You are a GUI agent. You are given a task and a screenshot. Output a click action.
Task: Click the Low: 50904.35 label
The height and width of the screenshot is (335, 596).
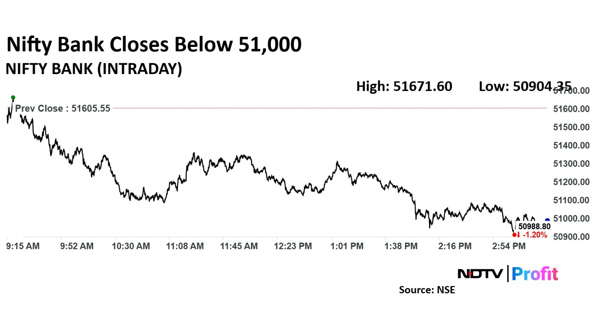[x=524, y=86]
